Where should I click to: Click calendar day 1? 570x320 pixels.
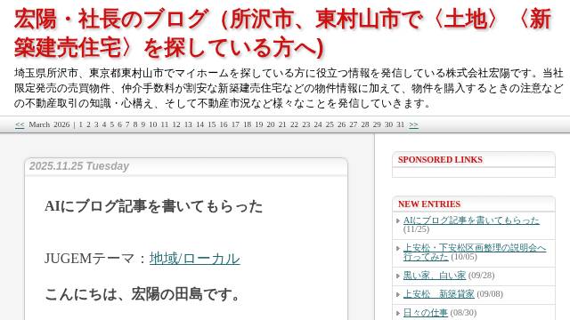(x=80, y=124)
